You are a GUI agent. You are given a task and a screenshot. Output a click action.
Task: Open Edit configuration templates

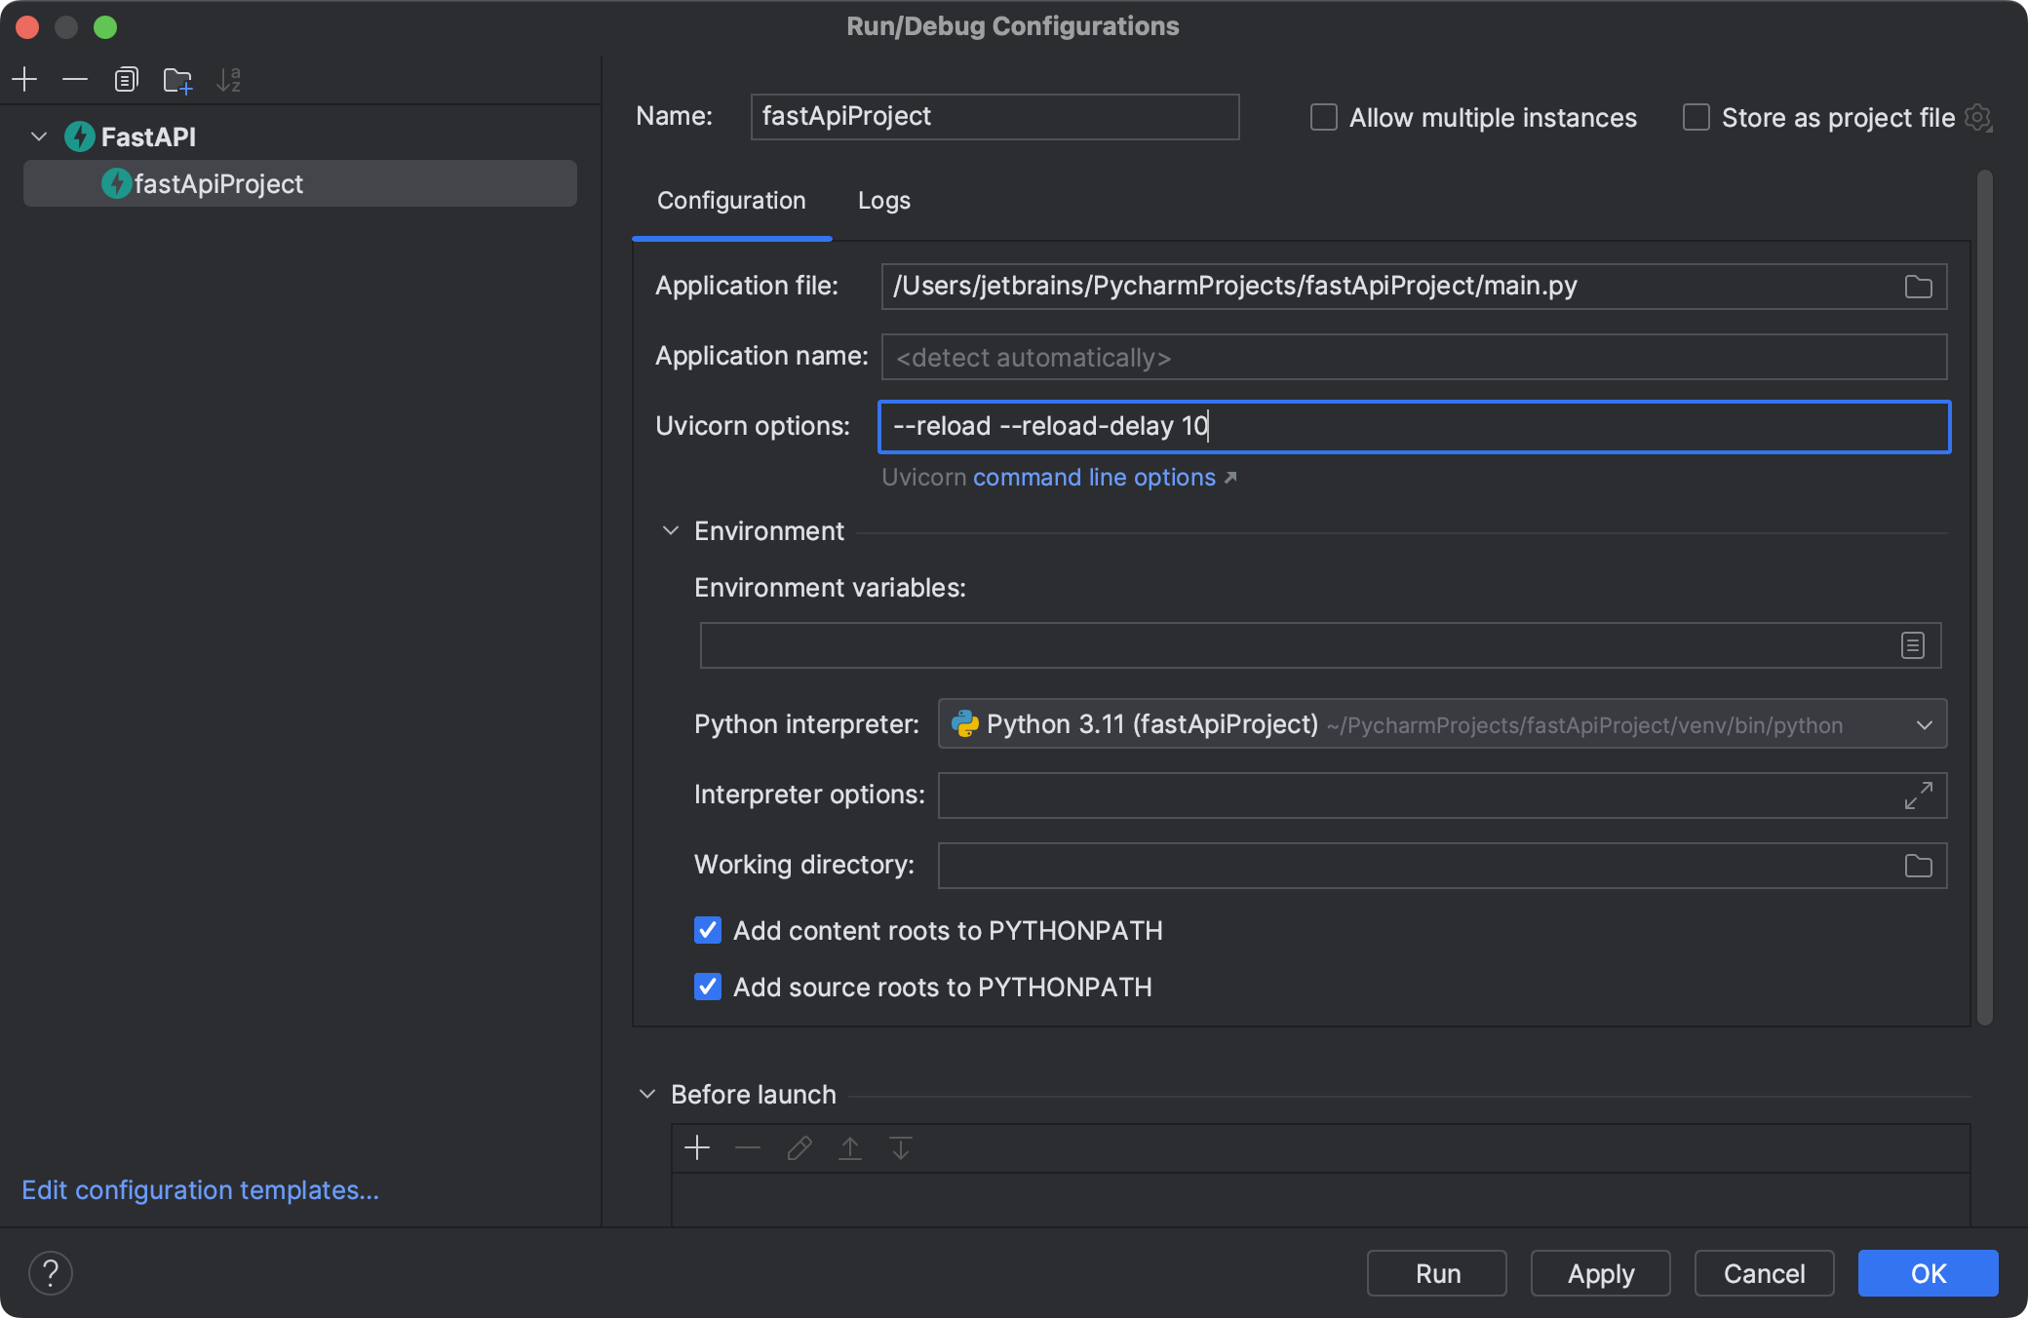point(199,1190)
